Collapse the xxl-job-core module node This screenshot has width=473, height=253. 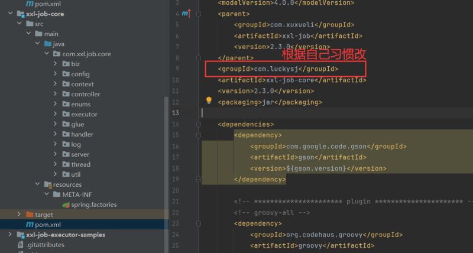coord(10,14)
